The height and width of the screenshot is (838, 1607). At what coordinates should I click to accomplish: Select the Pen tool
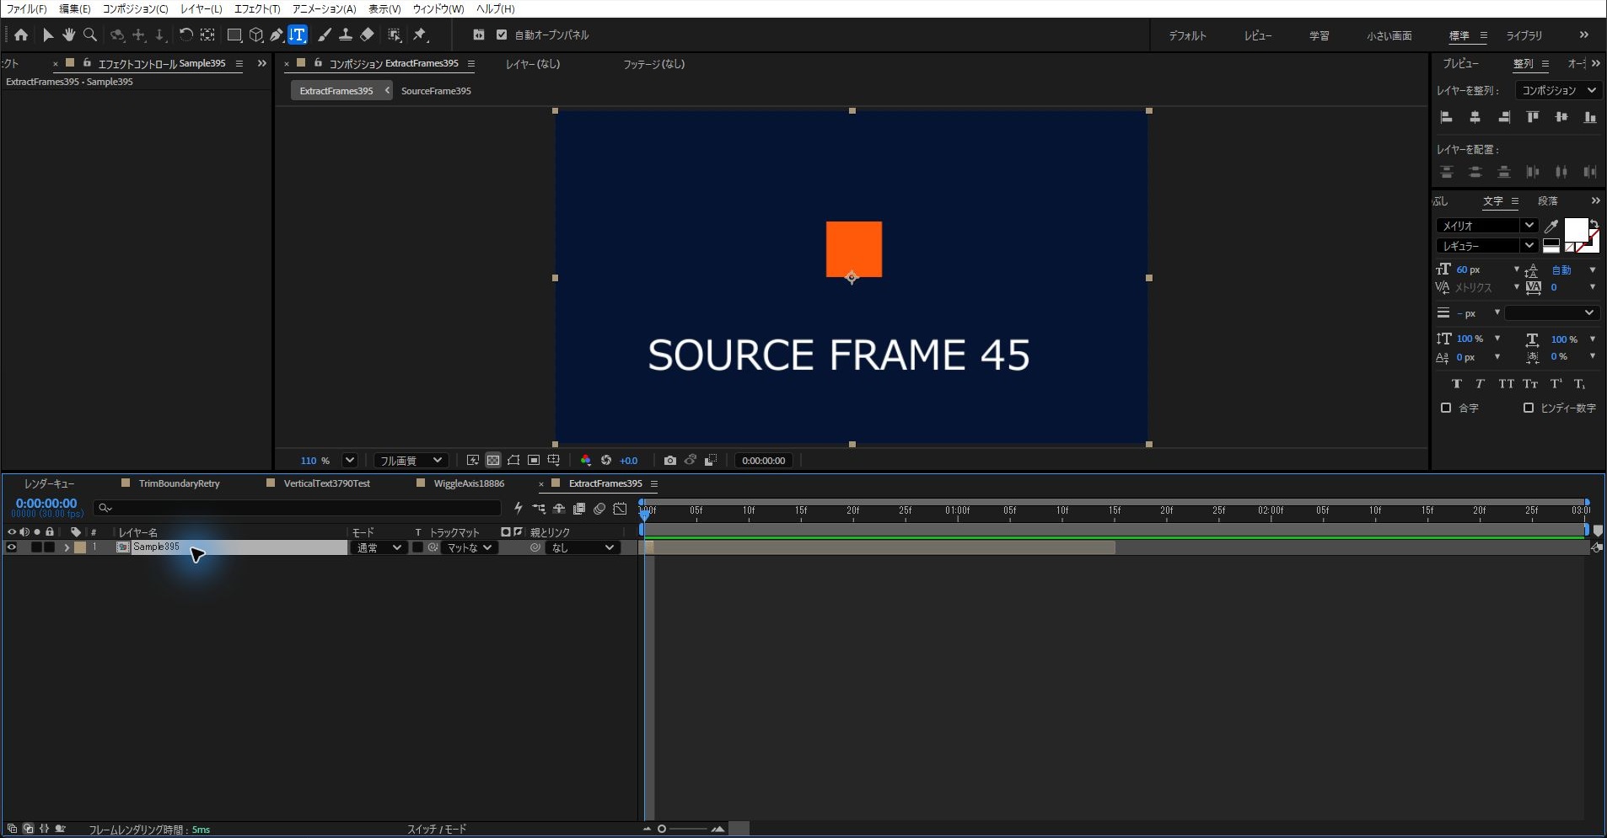click(277, 35)
